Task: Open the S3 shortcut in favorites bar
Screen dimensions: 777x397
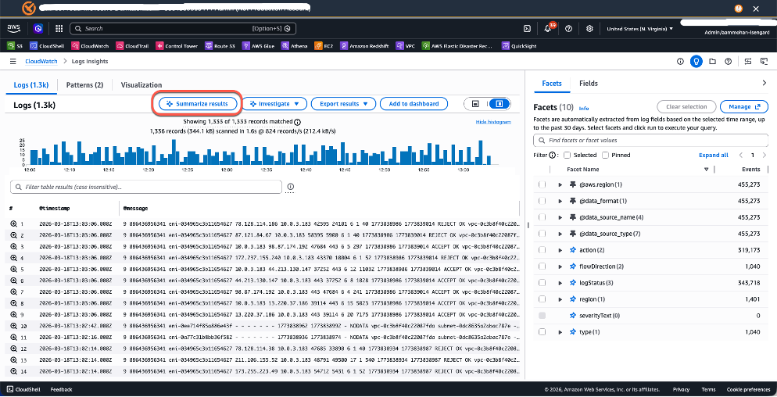Action: (15, 46)
